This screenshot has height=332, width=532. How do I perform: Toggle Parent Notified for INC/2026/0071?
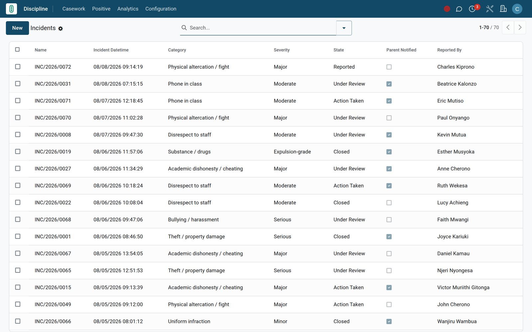[x=389, y=101]
